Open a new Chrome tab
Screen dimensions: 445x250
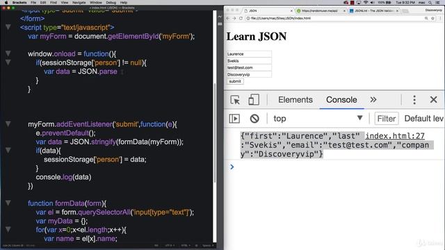click(x=405, y=11)
